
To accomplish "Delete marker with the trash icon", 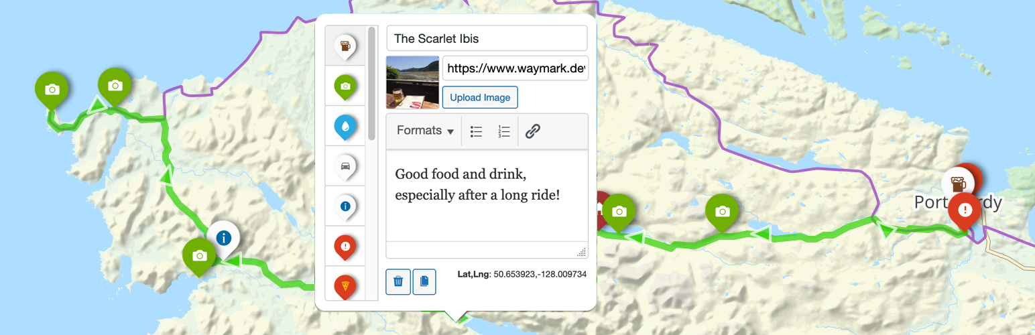I will 398,281.
